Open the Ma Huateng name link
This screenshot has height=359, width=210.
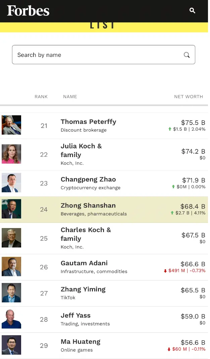pos(81,342)
